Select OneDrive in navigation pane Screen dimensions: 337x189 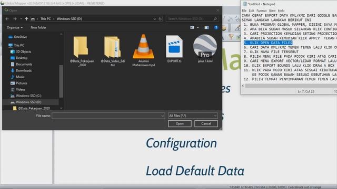[18, 37]
